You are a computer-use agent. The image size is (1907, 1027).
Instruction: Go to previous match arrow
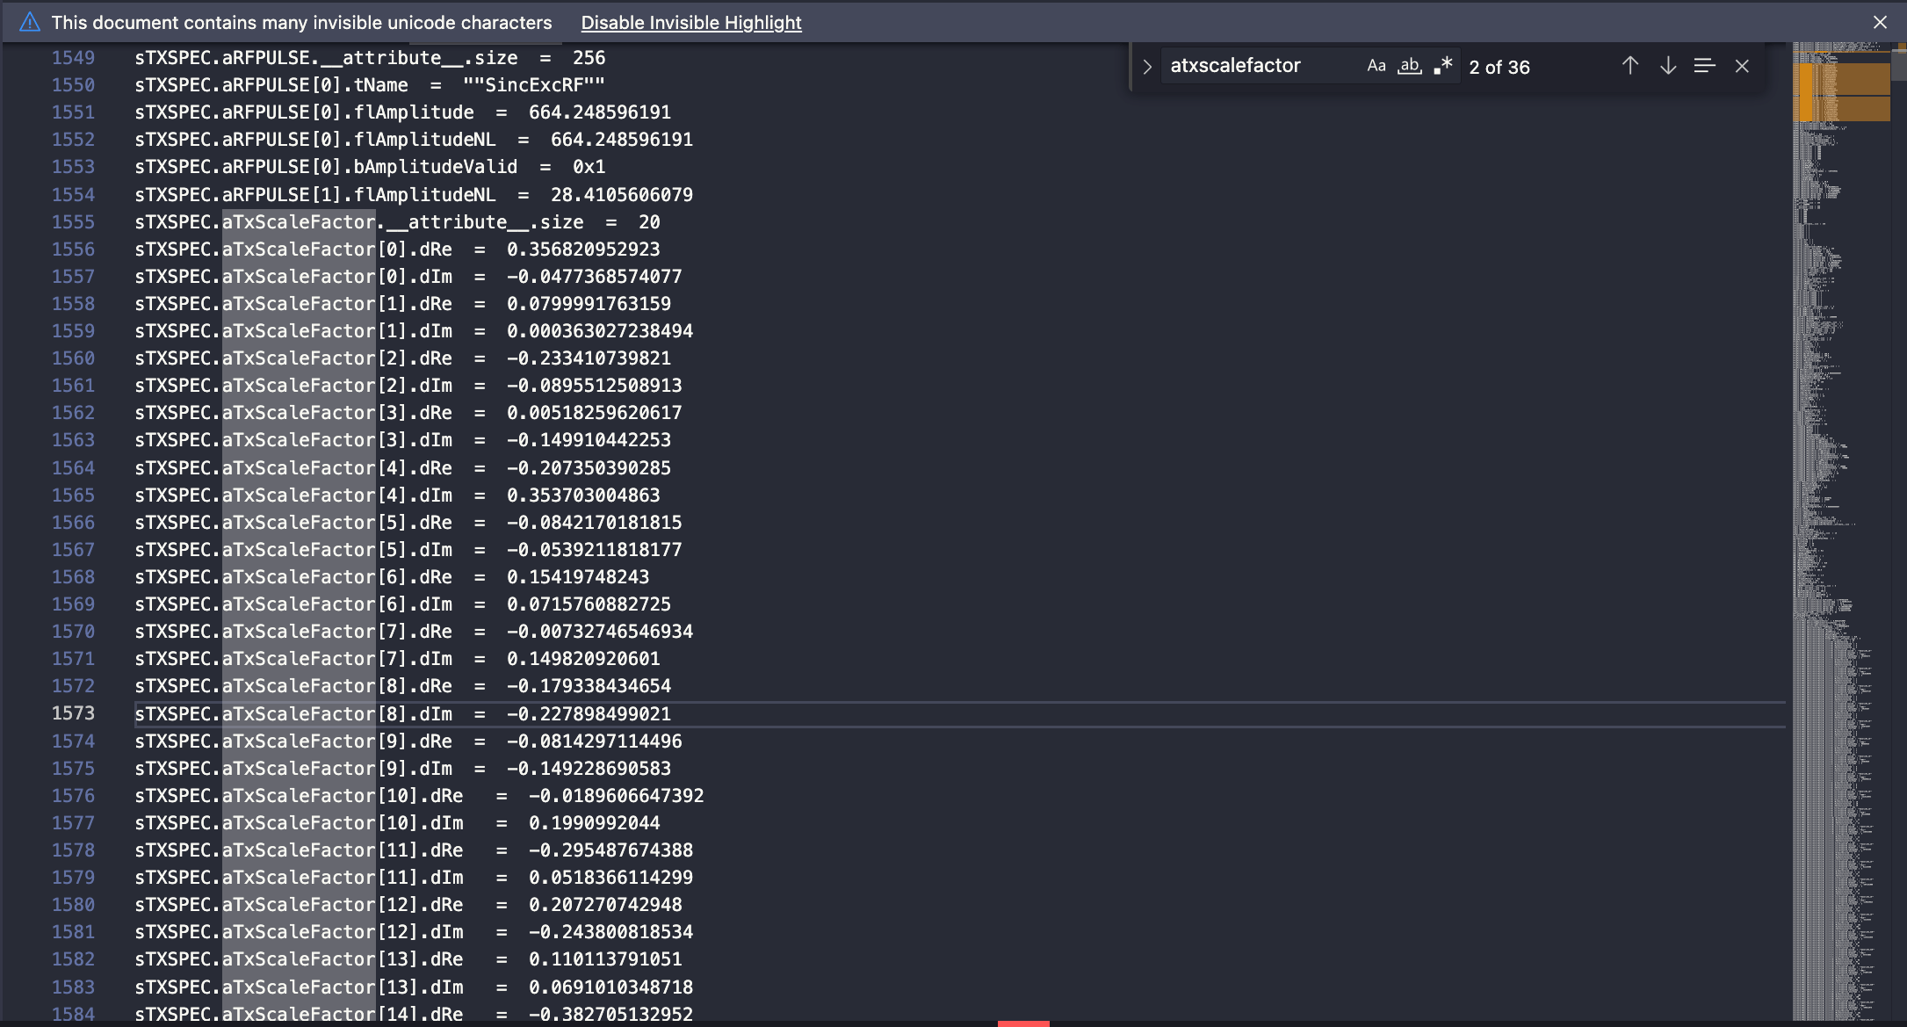click(x=1629, y=66)
